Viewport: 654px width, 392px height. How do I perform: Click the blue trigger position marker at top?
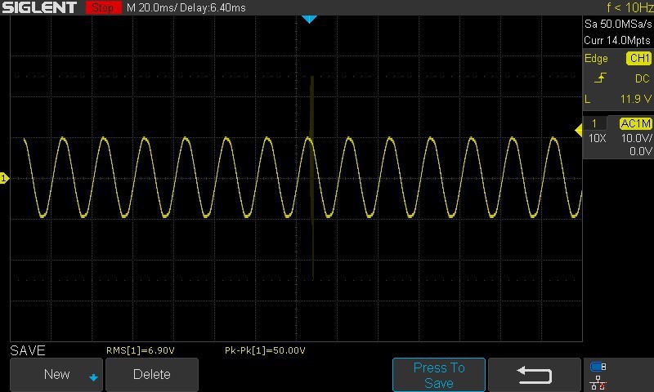(x=309, y=19)
